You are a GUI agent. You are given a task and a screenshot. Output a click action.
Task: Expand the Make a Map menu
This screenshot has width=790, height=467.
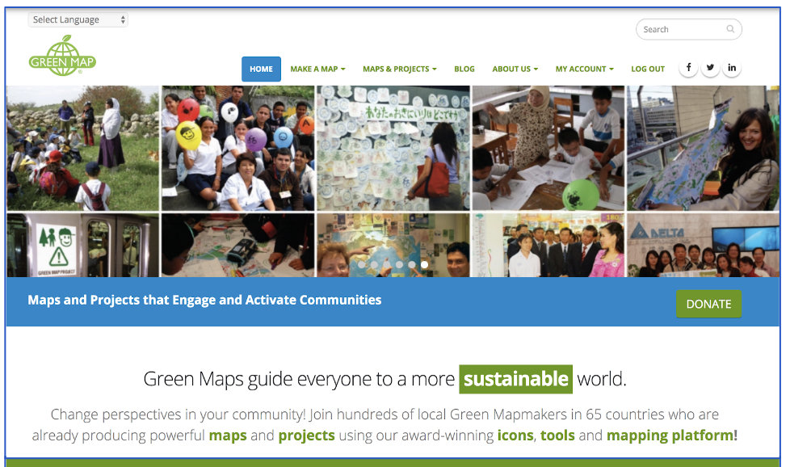[x=317, y=69]
